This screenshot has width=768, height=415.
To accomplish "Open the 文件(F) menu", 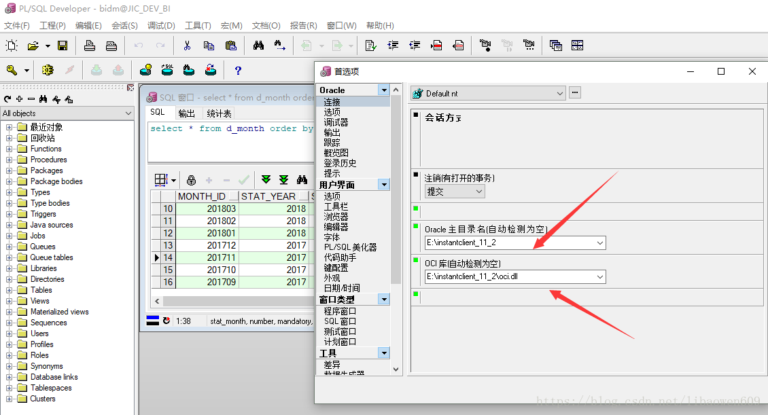I will tap(17, 25).
